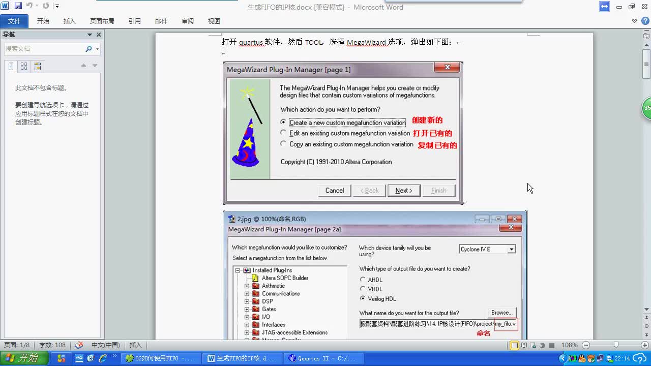The height and width of the screenshot is (366, 651).
Task: Click the Redo icon in quick access toolbar
Action: click(46, 6)
